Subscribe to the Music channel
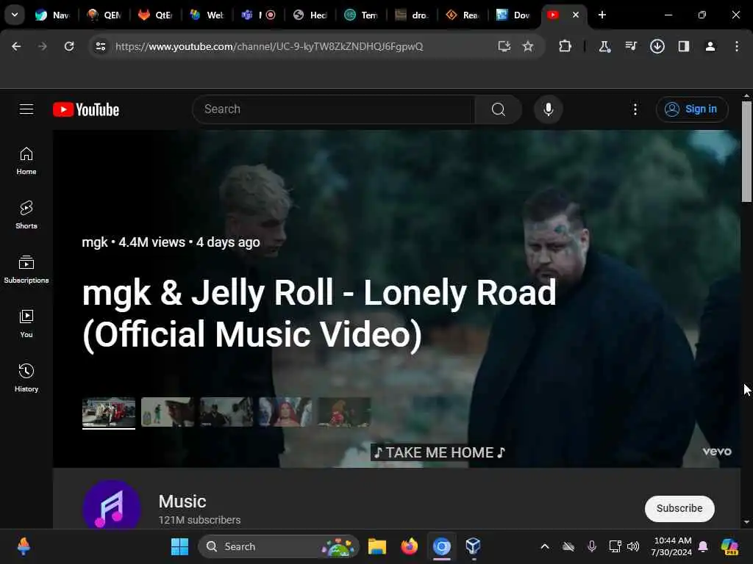 click(x=679, y=508)
